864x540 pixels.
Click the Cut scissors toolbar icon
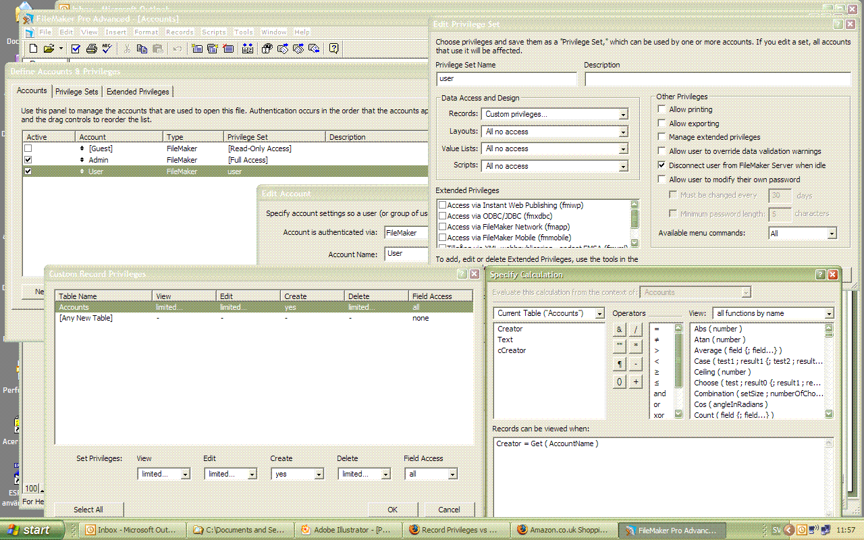point(126,49)
